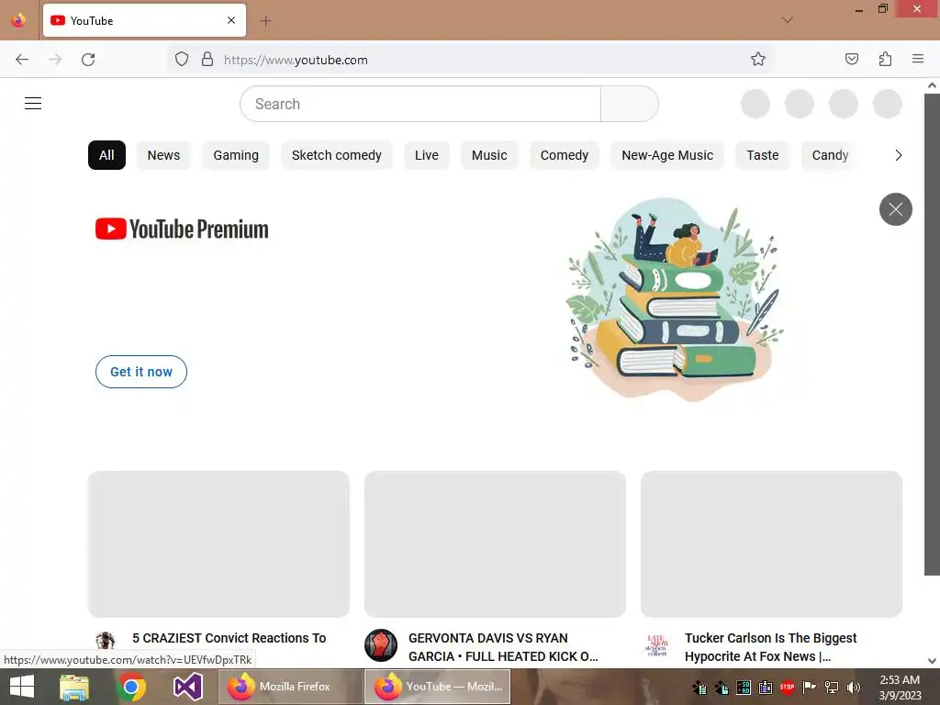940x705 pixels.
Task: Open File Explorer from the taskbar
Action: (74, 687)
